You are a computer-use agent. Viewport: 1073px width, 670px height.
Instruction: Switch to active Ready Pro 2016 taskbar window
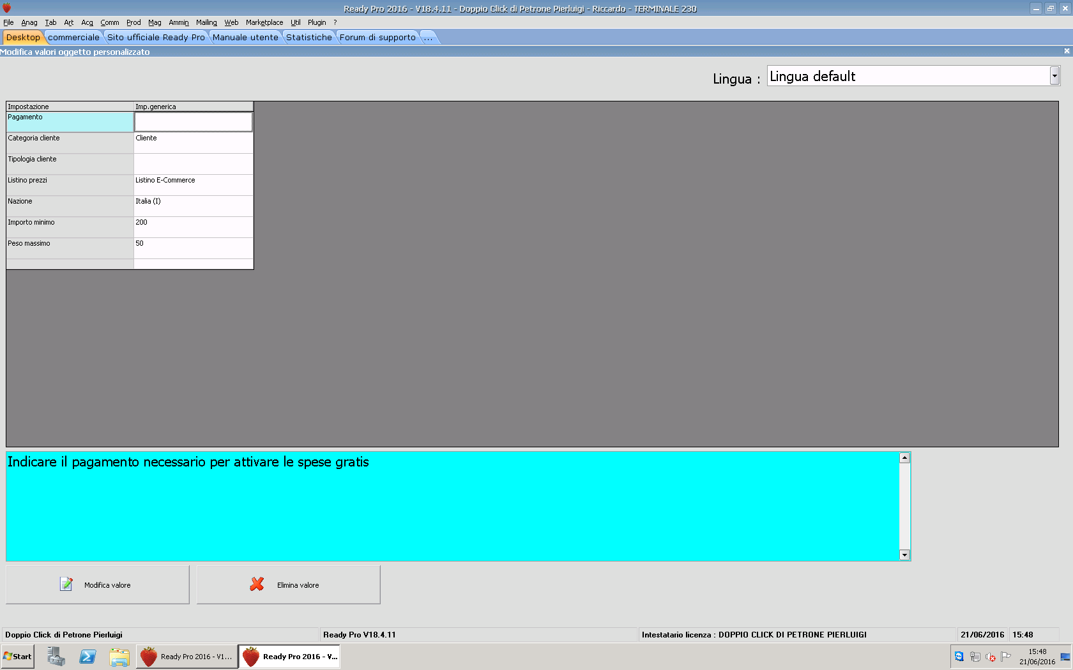289,656
